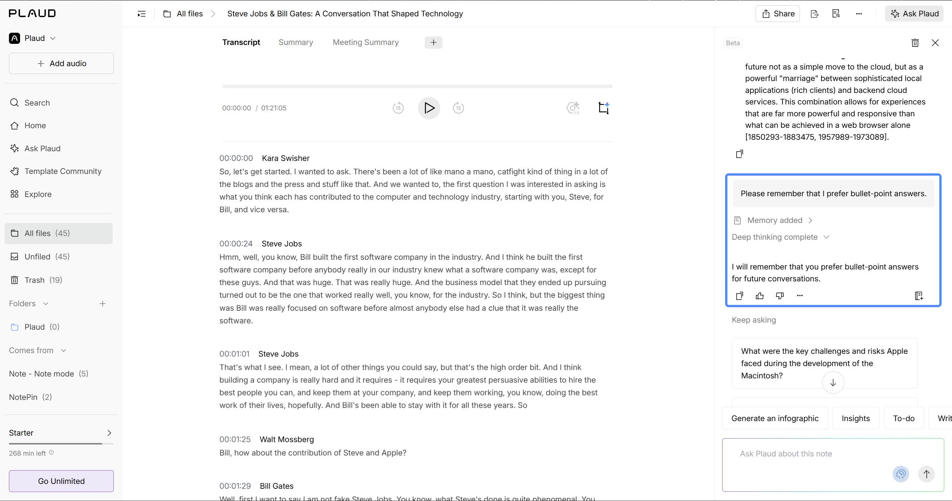This screenshot has height=501, width=952.
Task: View info about minutes left
Action: [51, 453]
